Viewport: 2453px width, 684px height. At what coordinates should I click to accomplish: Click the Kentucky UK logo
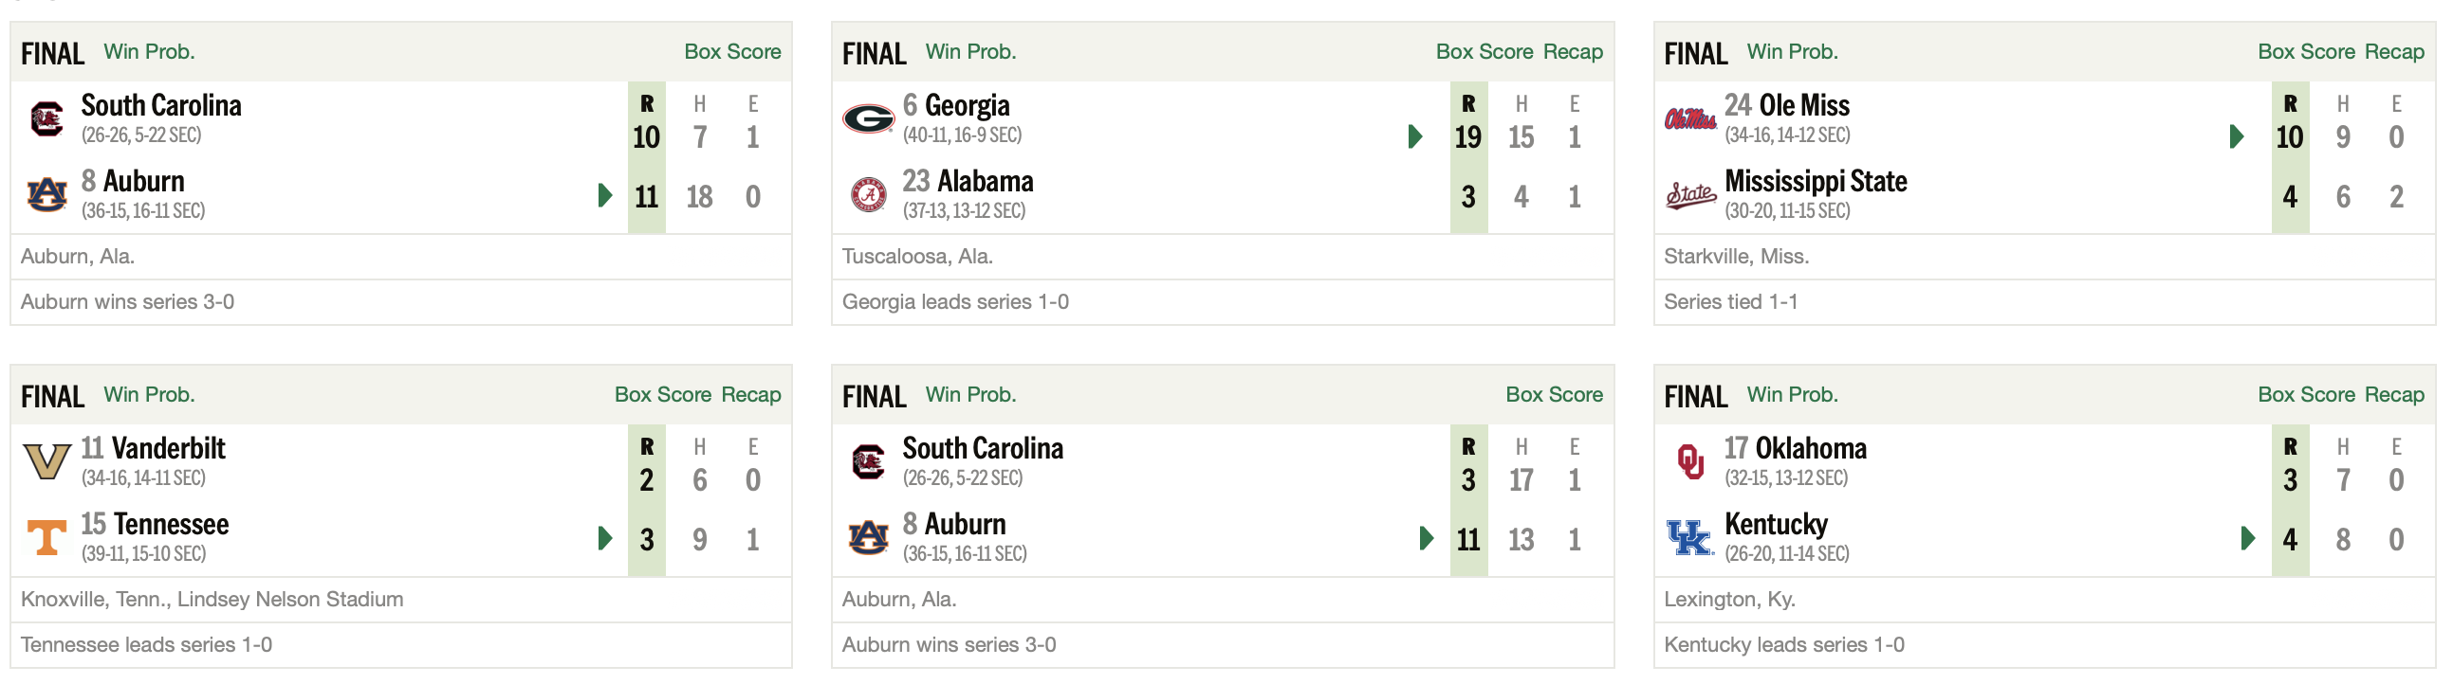(x=1690, y=538)
